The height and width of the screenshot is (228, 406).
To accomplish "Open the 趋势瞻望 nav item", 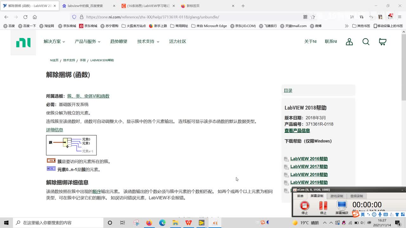I will [x=119, y=41].
